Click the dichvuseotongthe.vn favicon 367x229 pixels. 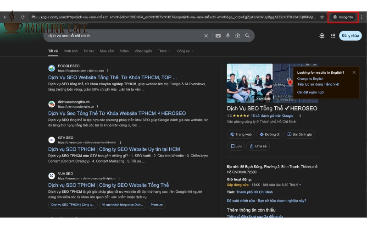[x=51, y=104]
